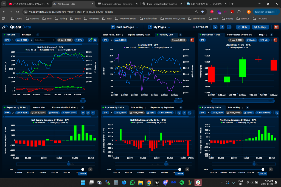Pause the Net Delta Exposure time playback
This screenshot has width=281, height=187.
tap(187, 169)
